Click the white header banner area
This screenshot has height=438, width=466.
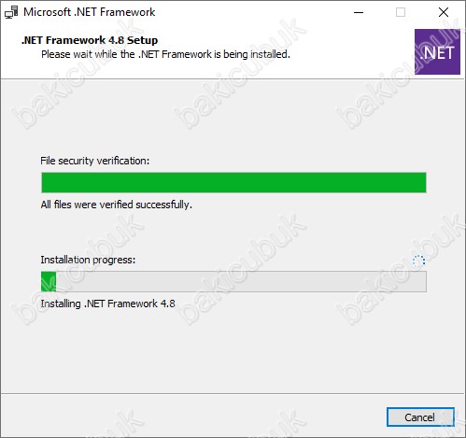point(218,66)
